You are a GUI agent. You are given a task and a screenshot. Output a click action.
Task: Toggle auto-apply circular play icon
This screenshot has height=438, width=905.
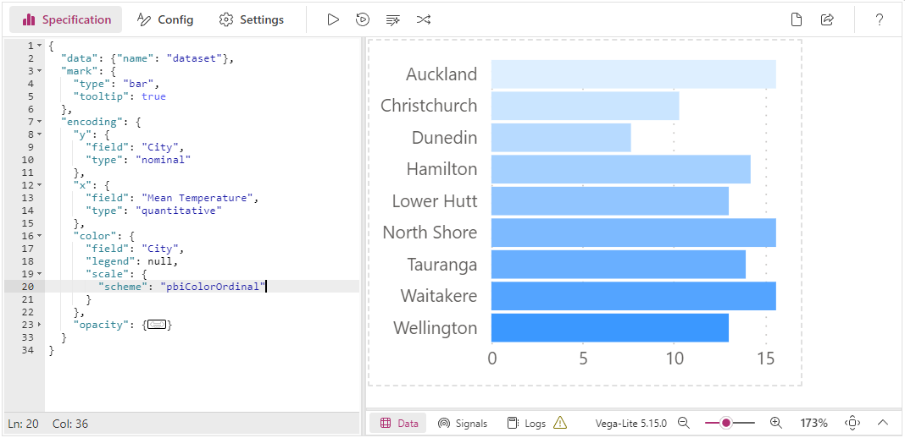pos(363,19)
